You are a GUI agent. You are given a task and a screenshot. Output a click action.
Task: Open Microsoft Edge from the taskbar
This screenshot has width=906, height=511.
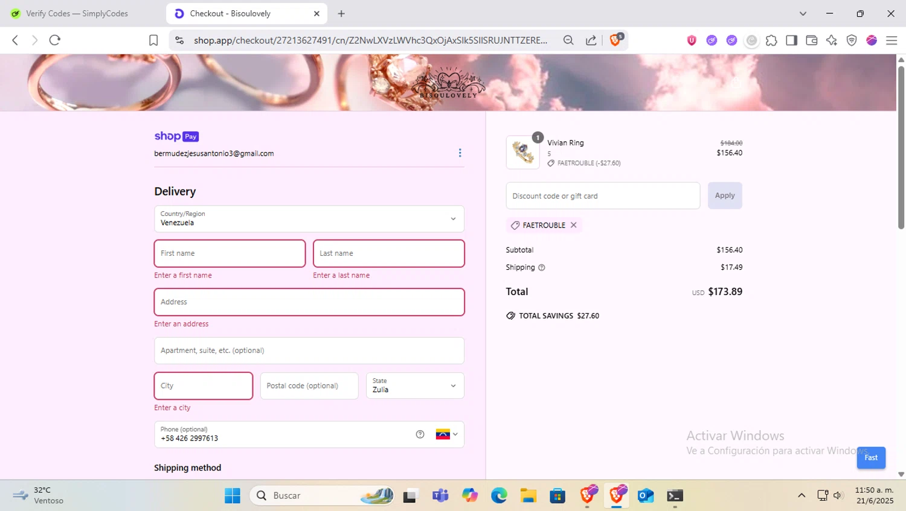point(499,495)
